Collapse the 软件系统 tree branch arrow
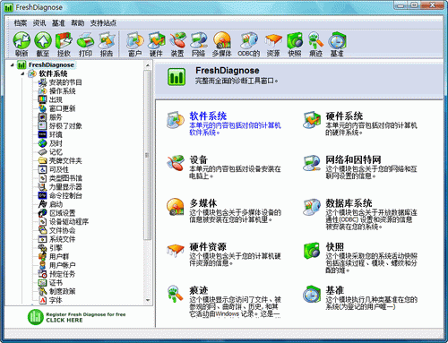 click(x=22, y=73)
